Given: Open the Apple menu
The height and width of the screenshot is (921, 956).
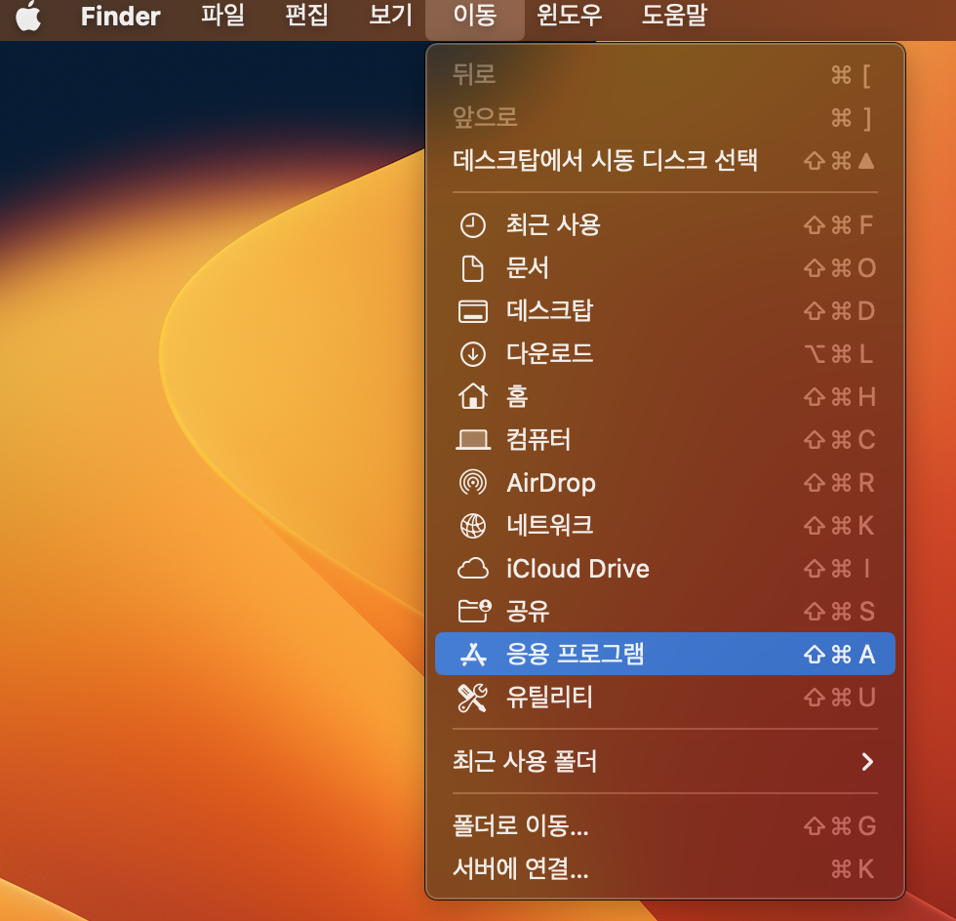Looking at the screenshot, I should click(x=28, y=18).
